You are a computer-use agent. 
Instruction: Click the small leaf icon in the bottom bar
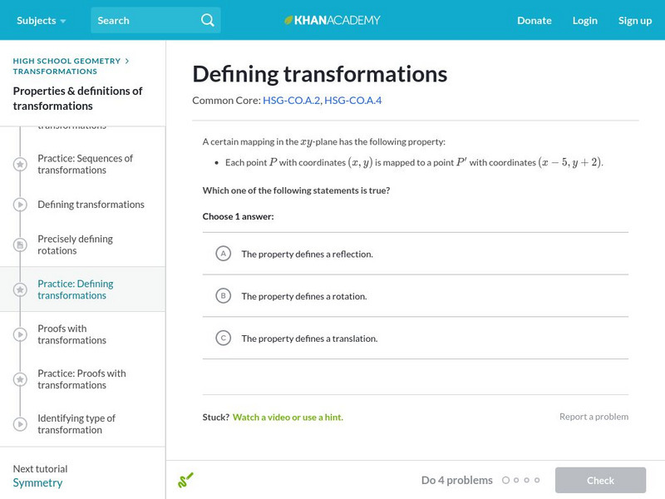coord(187,480)
